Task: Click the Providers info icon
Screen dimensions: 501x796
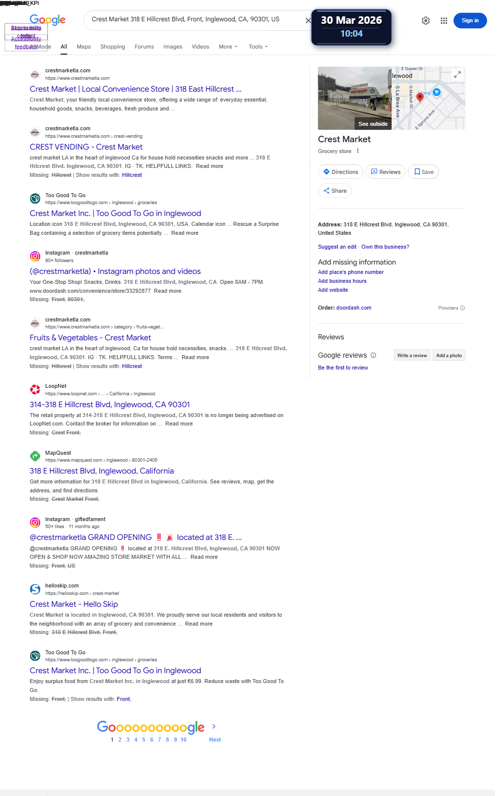Action: (x=462, y=308)
